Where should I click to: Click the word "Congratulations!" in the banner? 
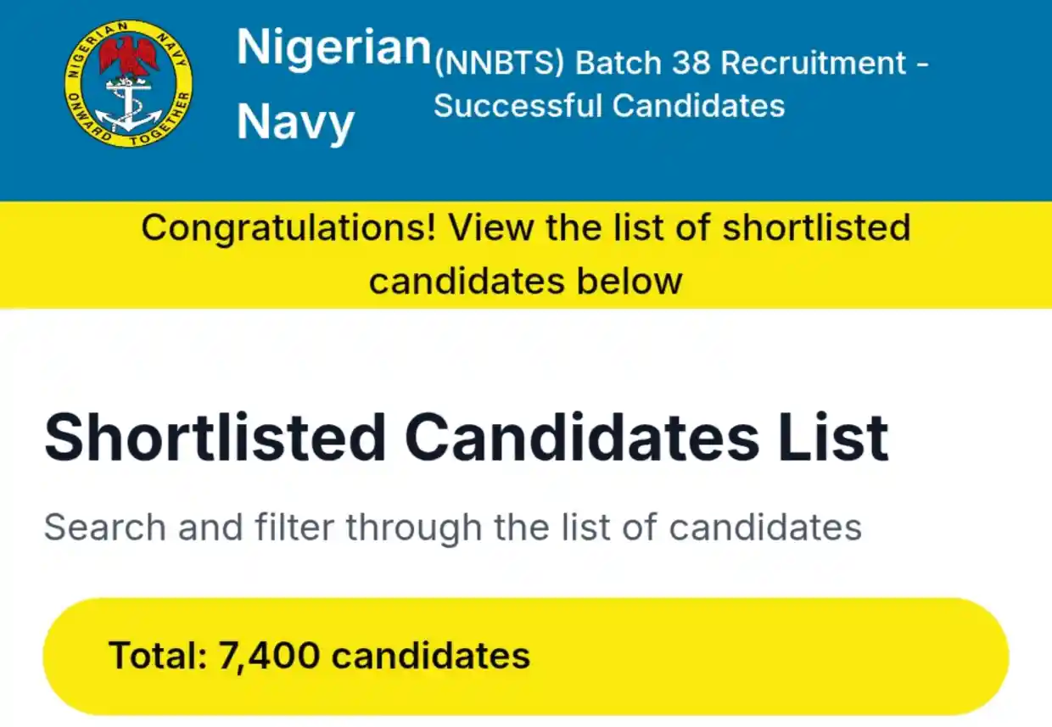point(288,229)
